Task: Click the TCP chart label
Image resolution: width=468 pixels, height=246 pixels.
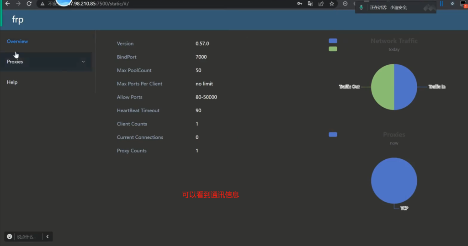Action: pos(404,208)
